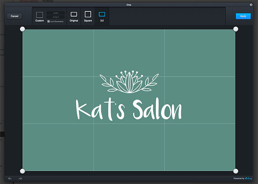Focus the width input field
Screen dimensions: 258x184
point(56,13)
